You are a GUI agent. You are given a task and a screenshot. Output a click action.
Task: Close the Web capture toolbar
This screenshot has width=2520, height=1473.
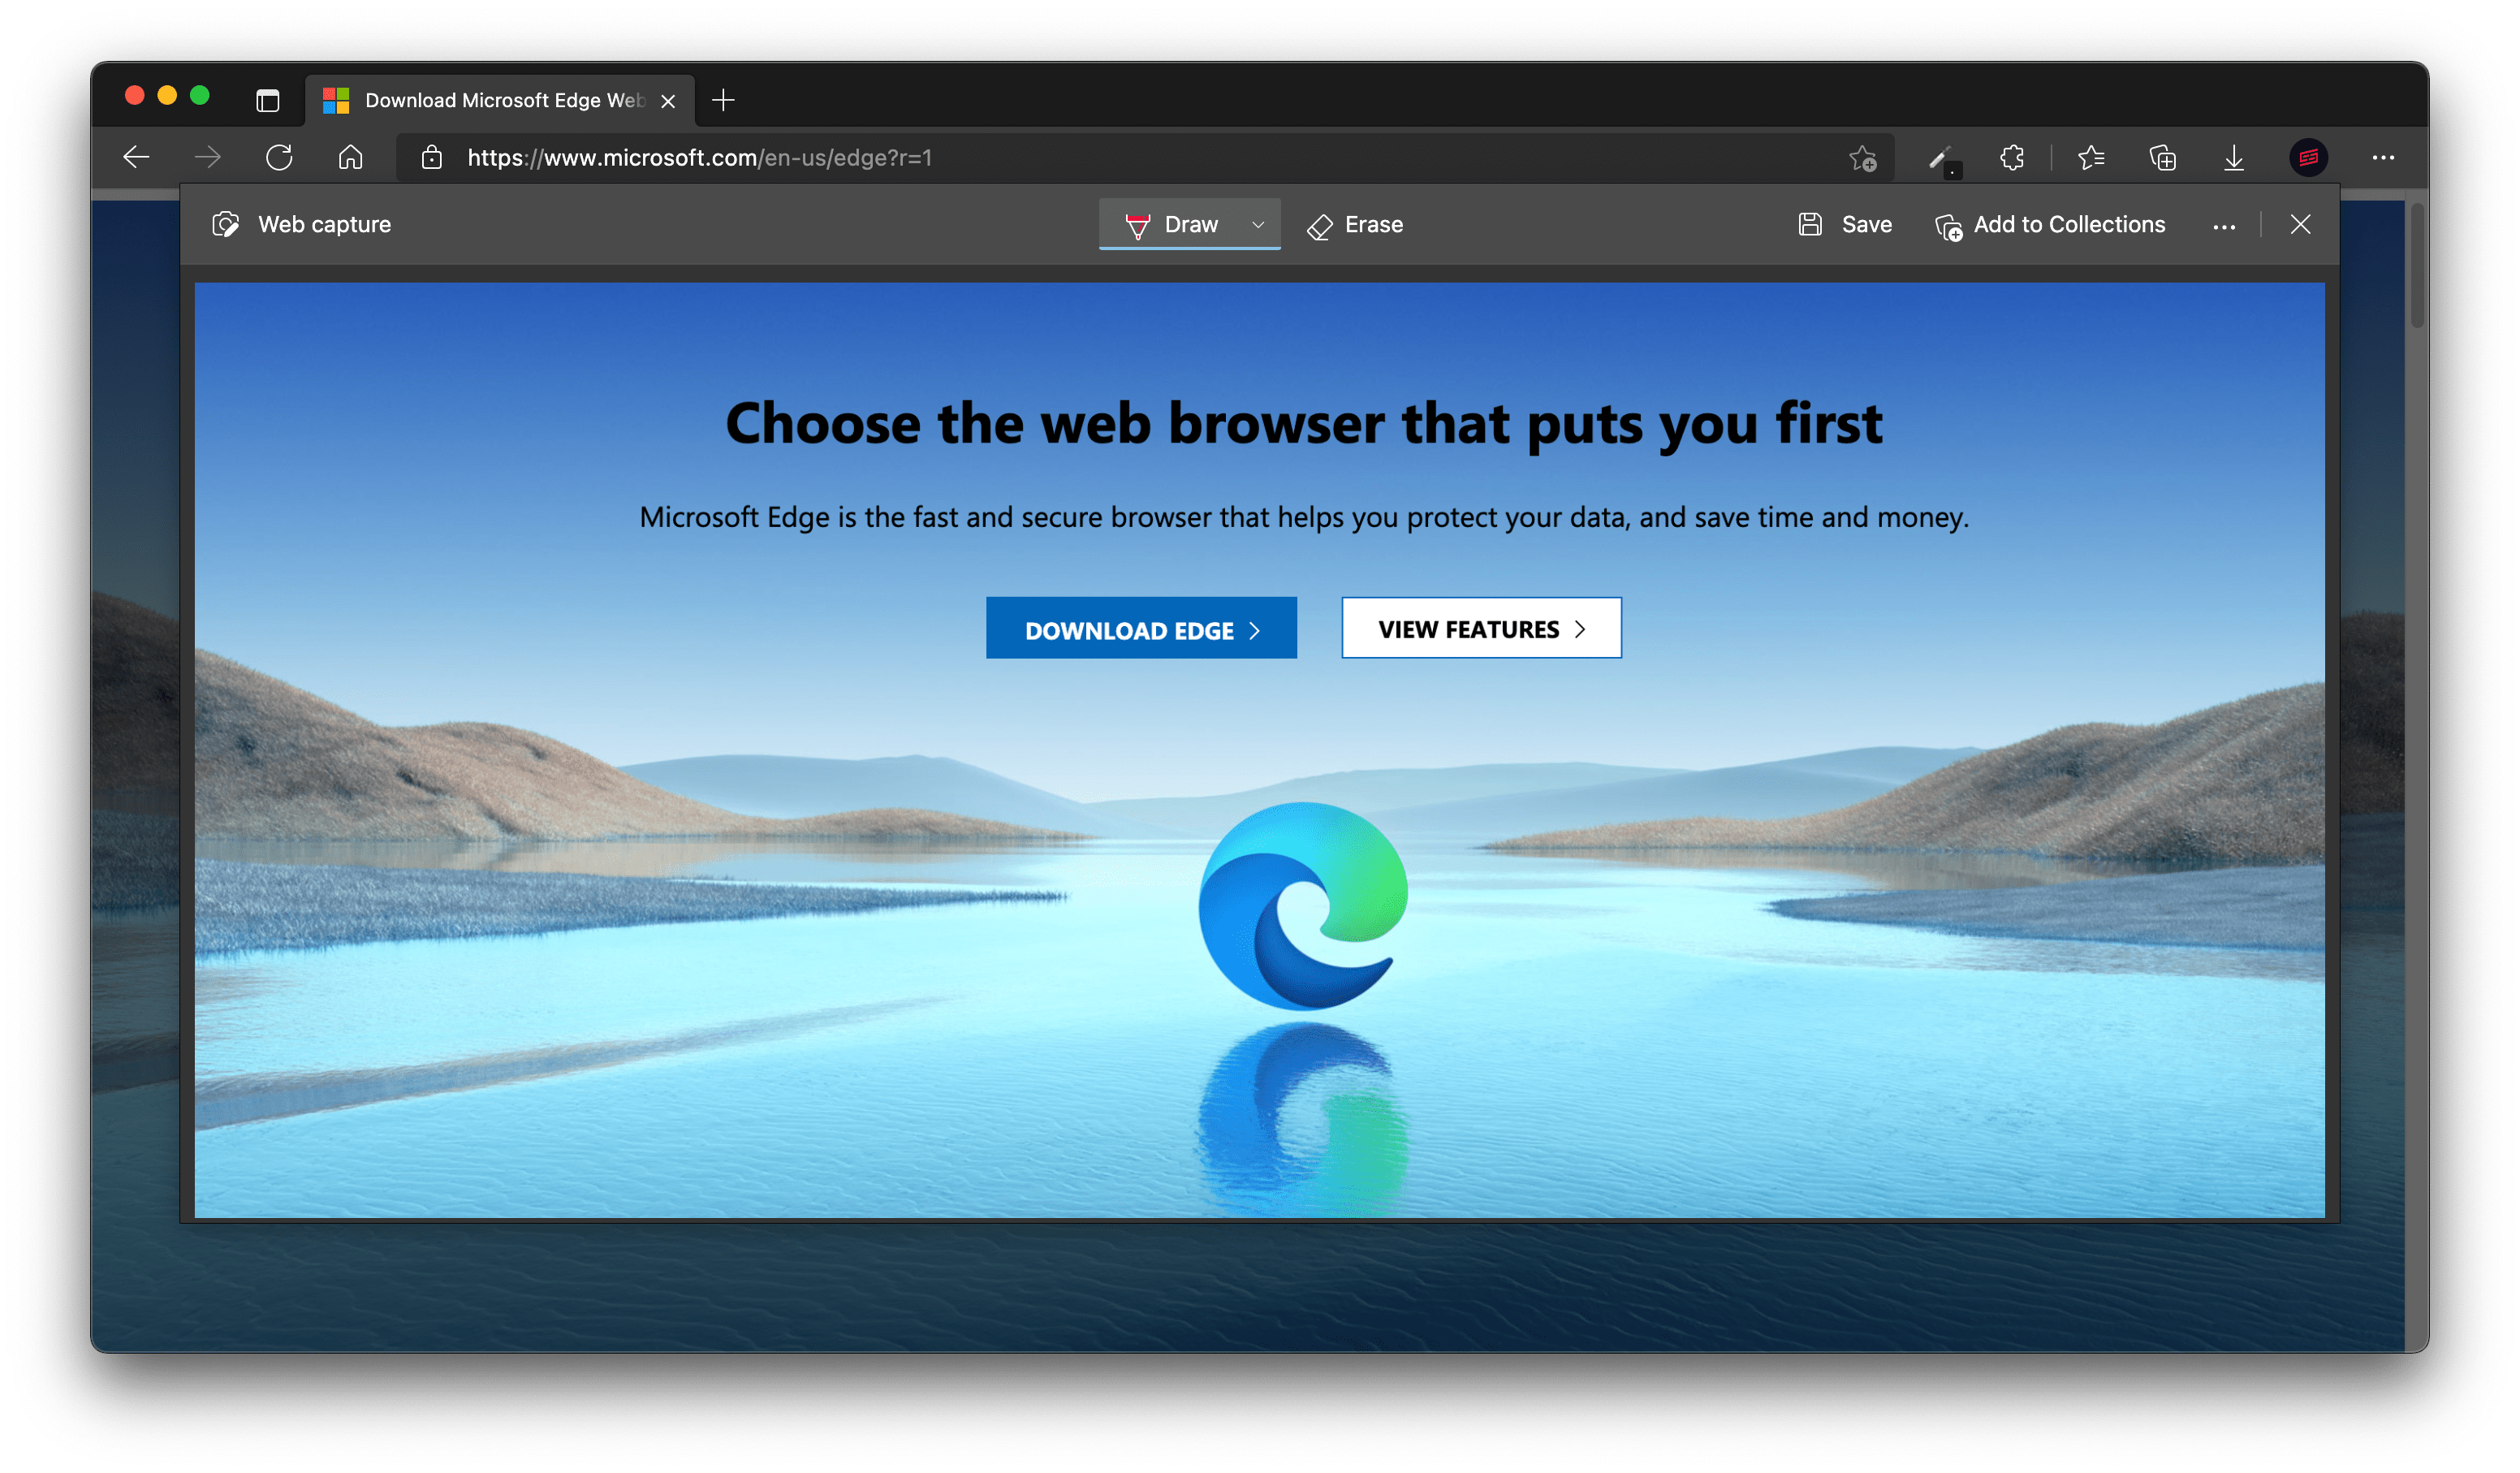pyautogui.click(x=2301, y=224)
